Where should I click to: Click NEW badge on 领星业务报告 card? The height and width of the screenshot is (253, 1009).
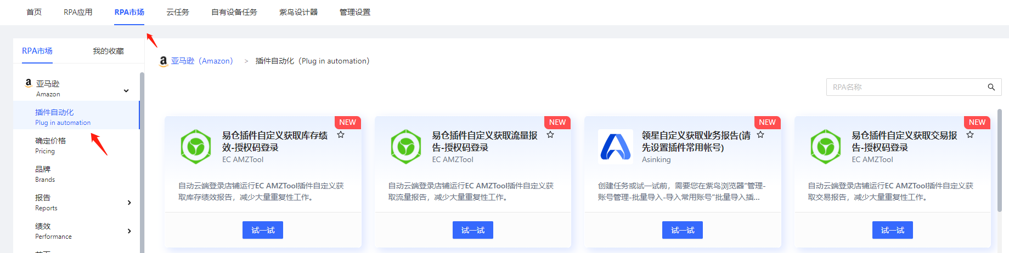tap(768, 122)
